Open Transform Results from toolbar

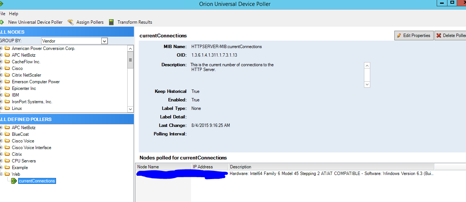pyautogui.click(x=135, y=22)
